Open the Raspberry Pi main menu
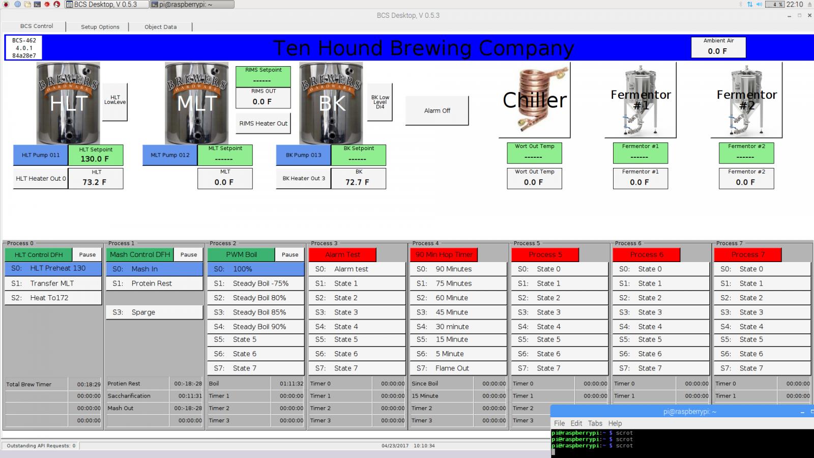The width and height of the screenshot is (814, 458). pyautogui.click(x=5, y=5)
